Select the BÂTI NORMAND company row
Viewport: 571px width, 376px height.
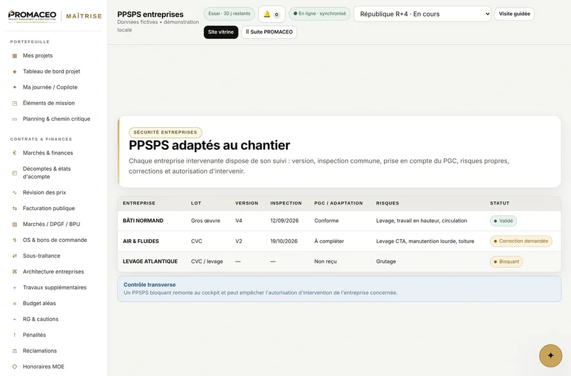pyautogui.click(x=339, y=221)
